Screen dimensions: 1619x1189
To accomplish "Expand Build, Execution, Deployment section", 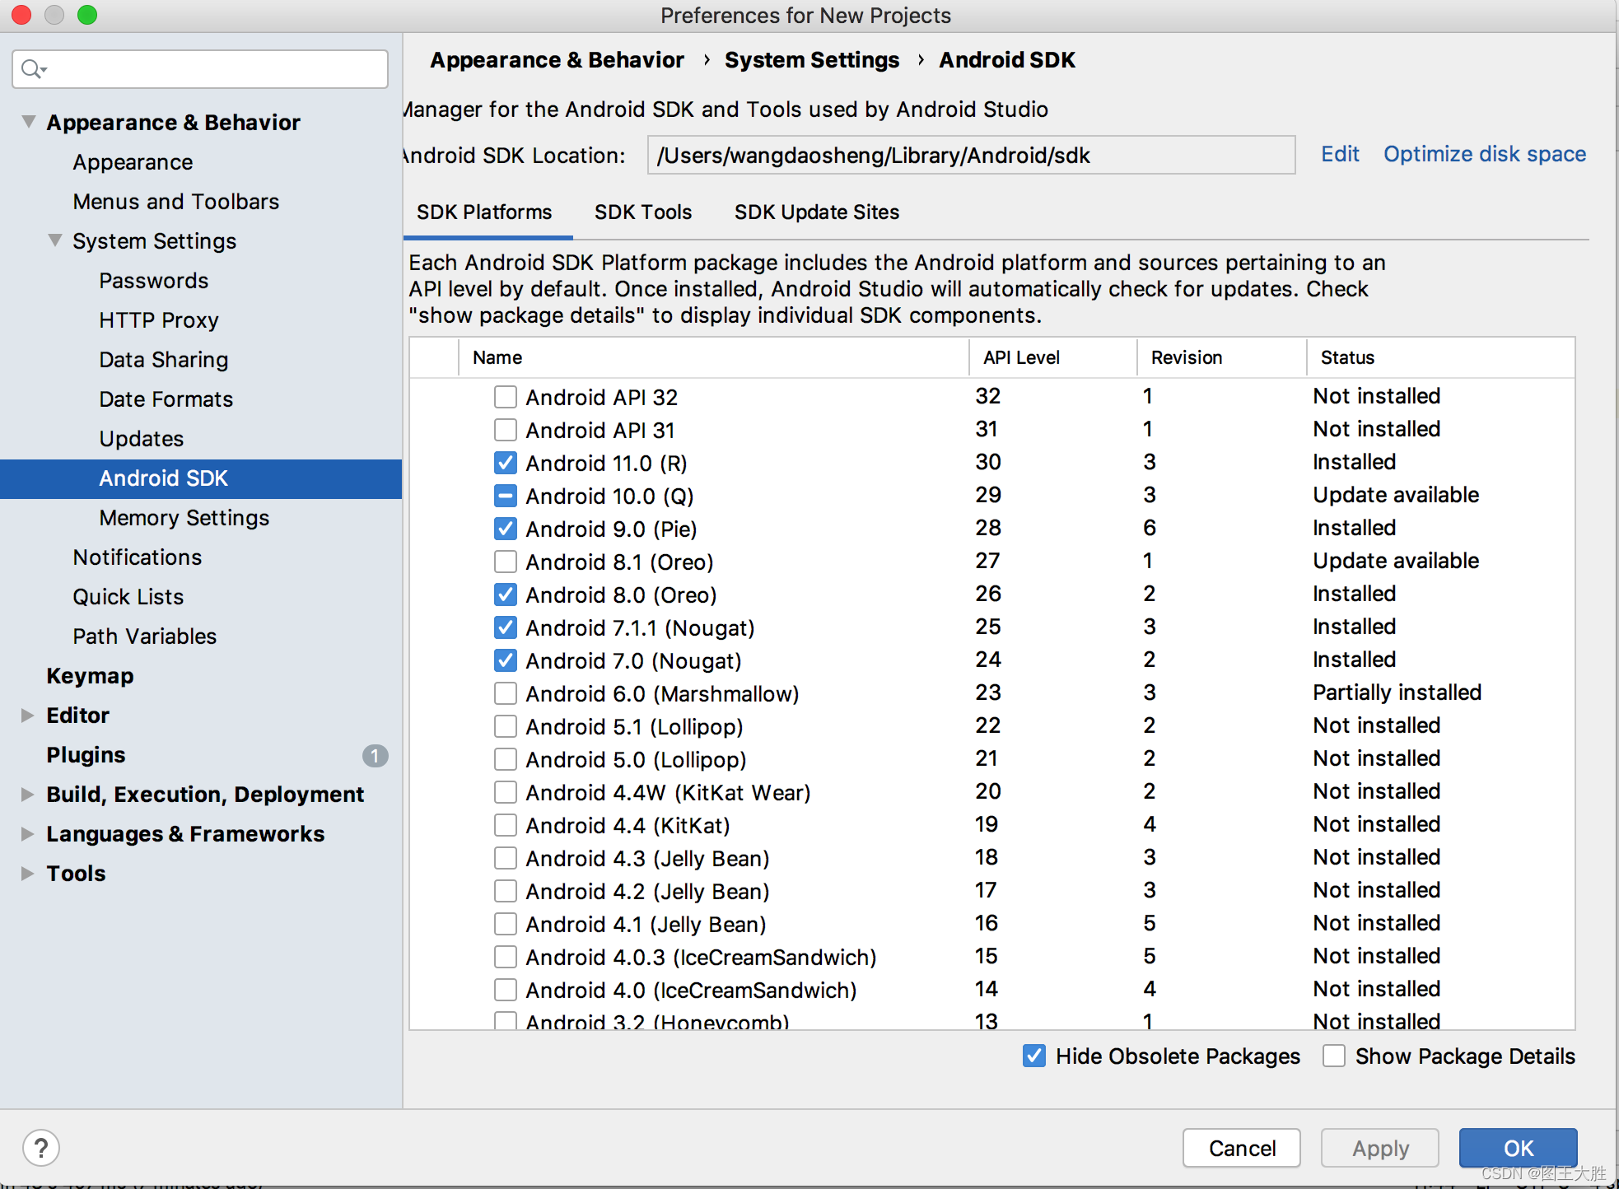I will (27, 794).
